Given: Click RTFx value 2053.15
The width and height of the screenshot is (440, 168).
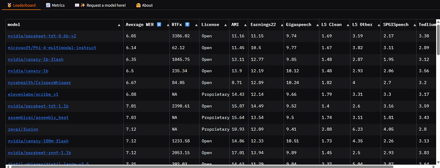Looking at the screenshot, I should [x=181, y=153].
